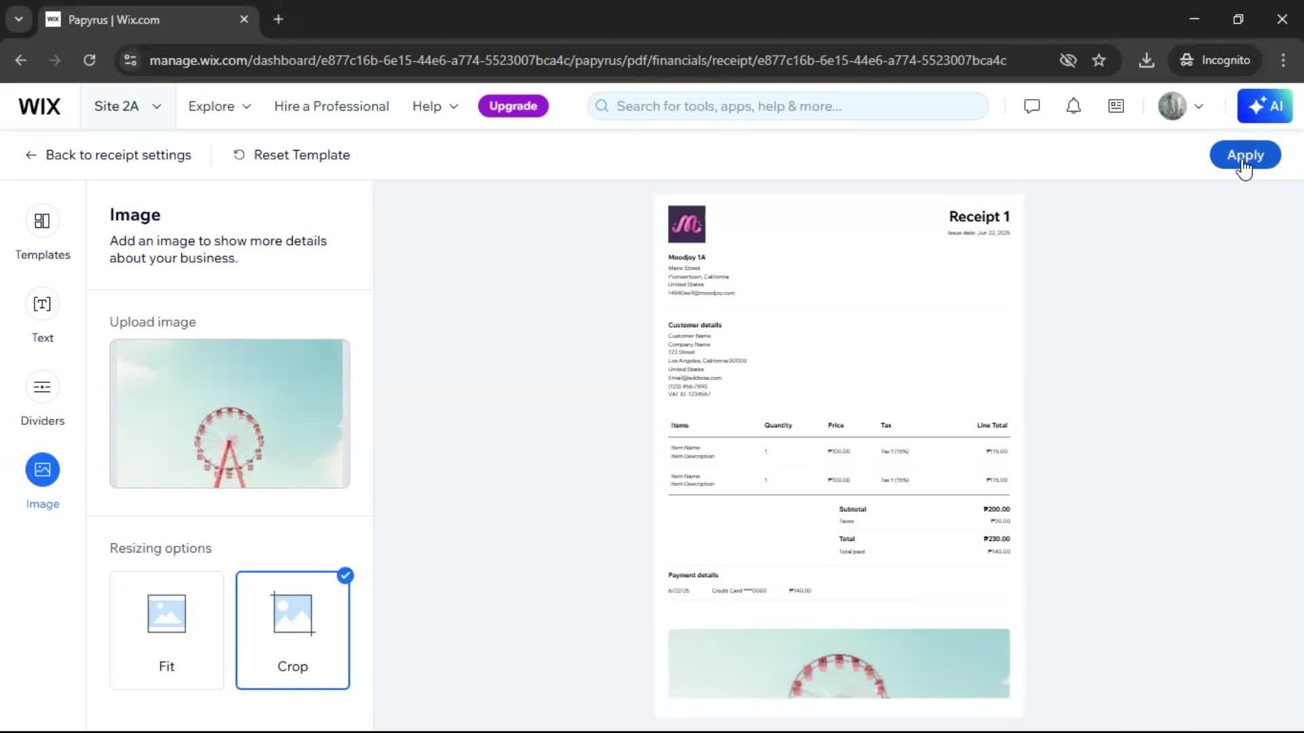
Task: Go Back to receipt settings
Action: [108, 155]
